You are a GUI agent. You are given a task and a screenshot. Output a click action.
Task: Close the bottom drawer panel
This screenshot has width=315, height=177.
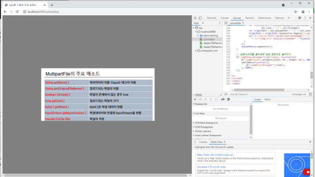click(310, 142)
